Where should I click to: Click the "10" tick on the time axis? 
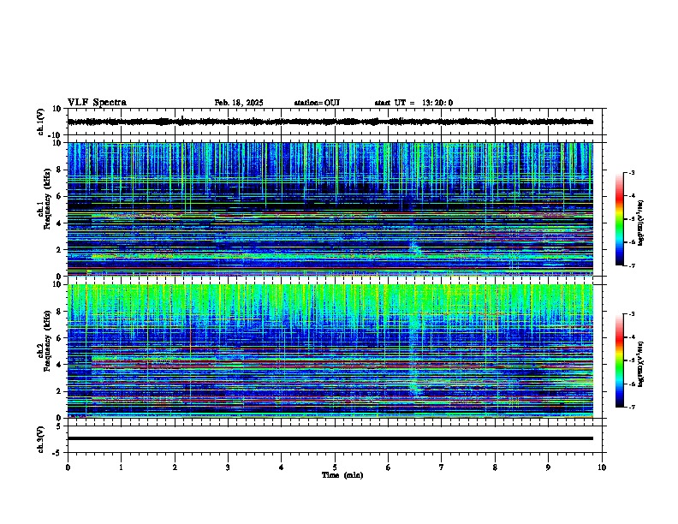point(602,467)
